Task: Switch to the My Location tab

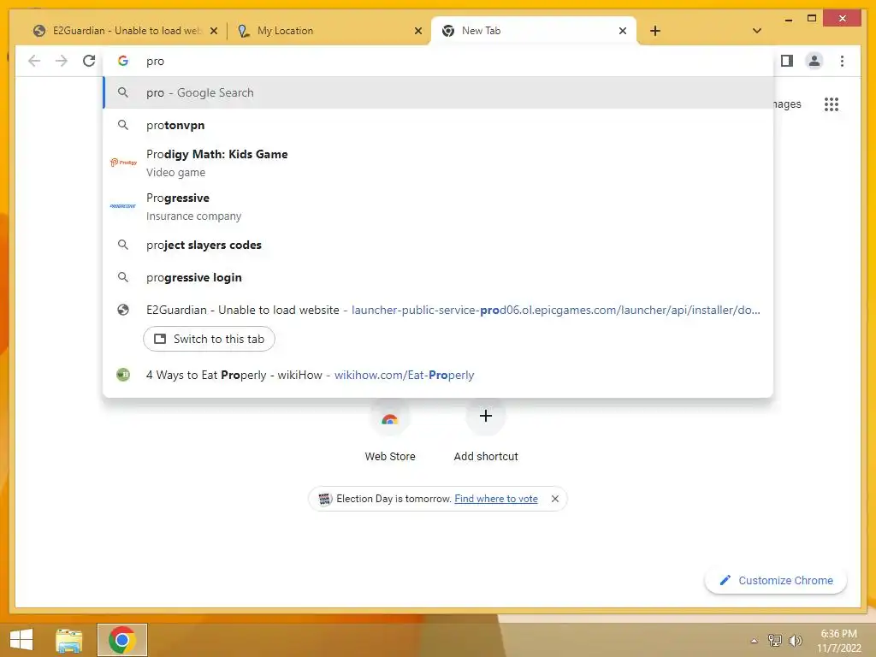Action: 329,31
